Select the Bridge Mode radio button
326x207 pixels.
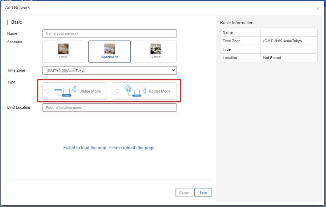pyautogui.click(x=47, y=91)
